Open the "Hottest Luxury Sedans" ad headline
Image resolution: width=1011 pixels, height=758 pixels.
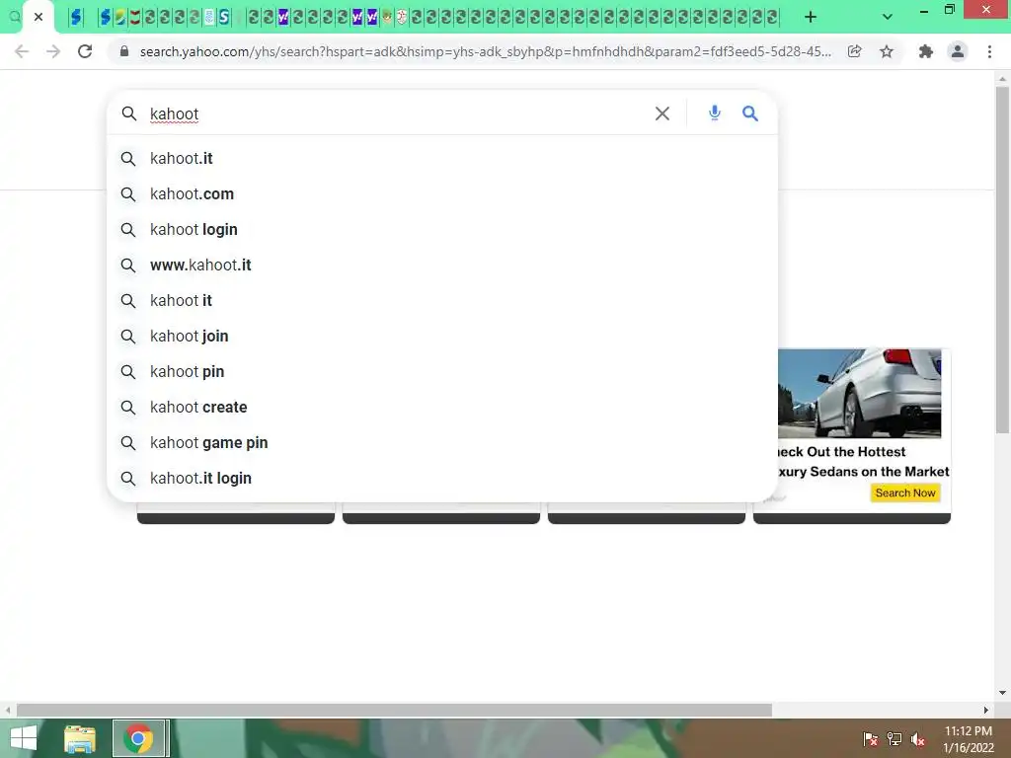click(x=863, y=462)
